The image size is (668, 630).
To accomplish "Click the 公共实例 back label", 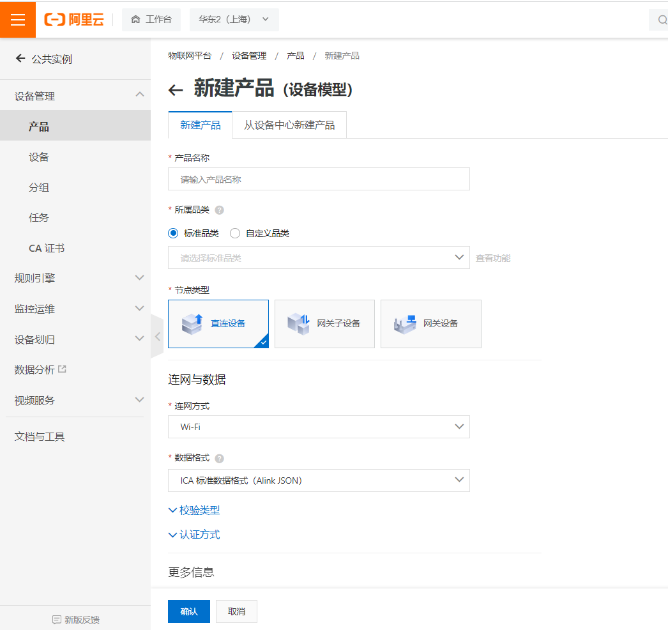I will 52,59.
